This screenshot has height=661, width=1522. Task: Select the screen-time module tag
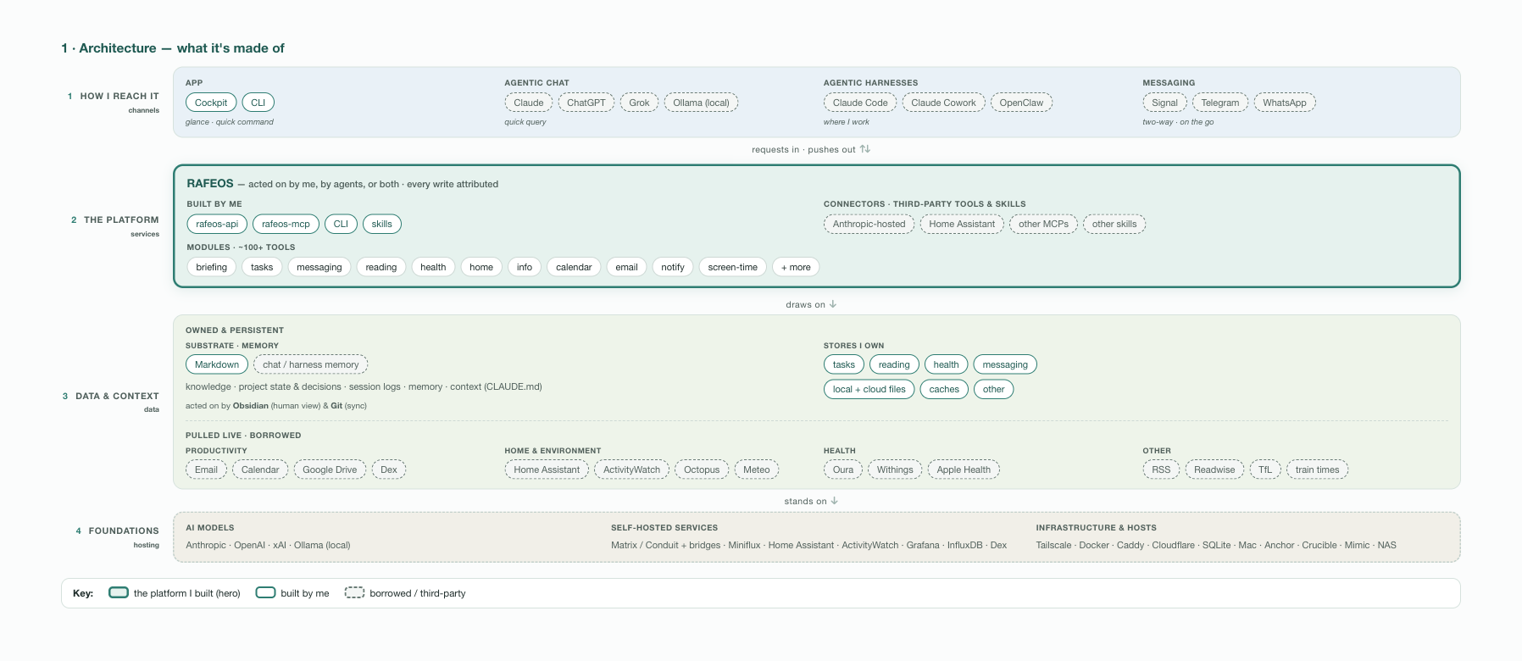pyautogui.click(x=733, y=267)
